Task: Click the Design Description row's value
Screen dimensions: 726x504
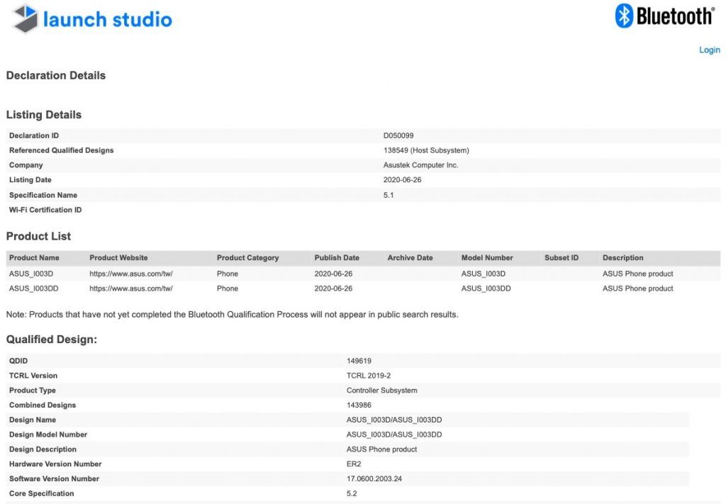Action: click(x=381, y=449)
